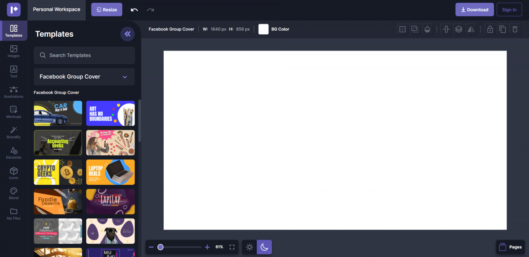
Task: Collapse the Templates panel with double chevron
Action: tap(127, 34)
